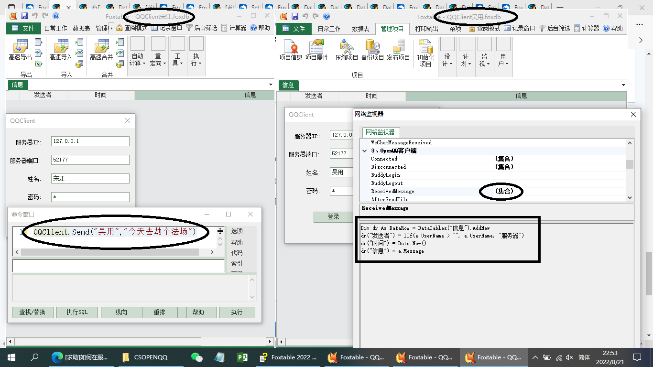Image resolution: width=653 pixels, height=367 pixels.
Task: Click 执行 button in command window
Action: tap(237, 312)
